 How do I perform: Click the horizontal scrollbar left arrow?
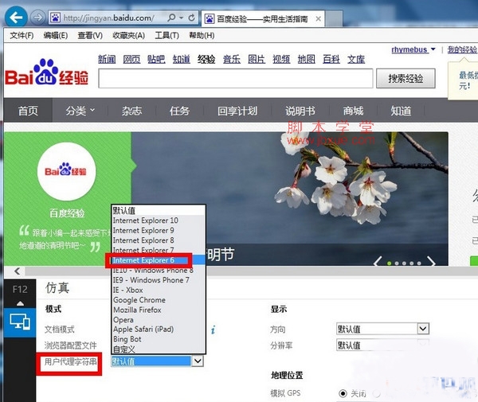[x=17, y=271]
